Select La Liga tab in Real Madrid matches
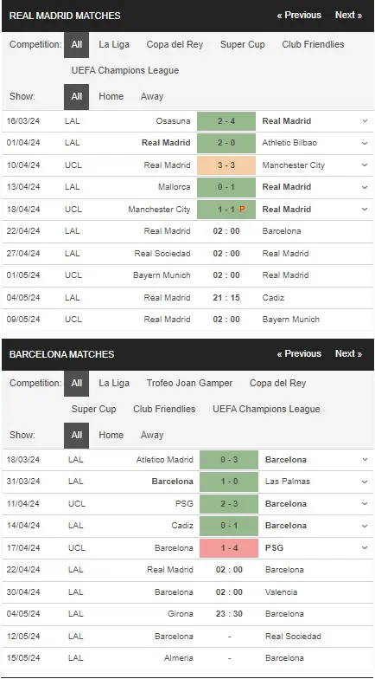Image resolution: width=375 pixels, height=679 pixels. click(x=114, y=45)
